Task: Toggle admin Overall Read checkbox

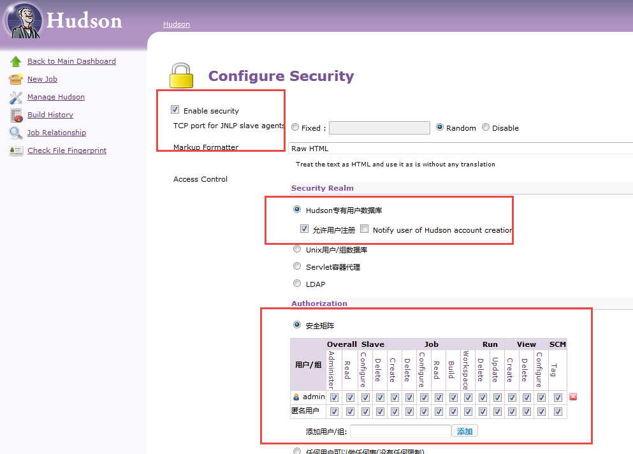Action: 350,397
